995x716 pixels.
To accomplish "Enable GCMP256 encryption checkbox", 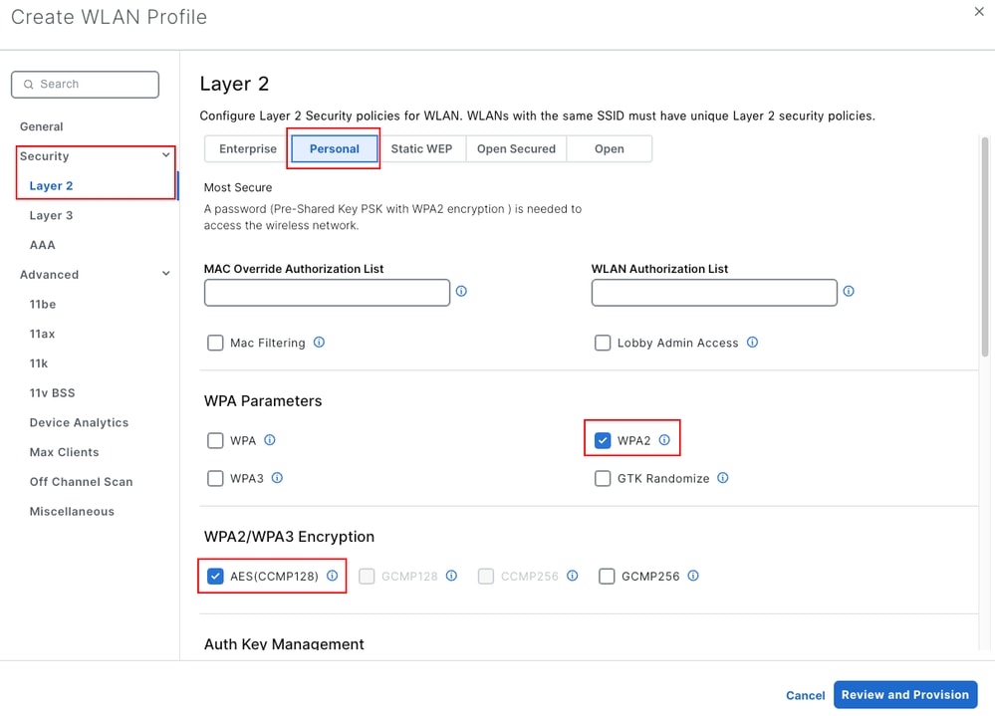I will point(607,577).
